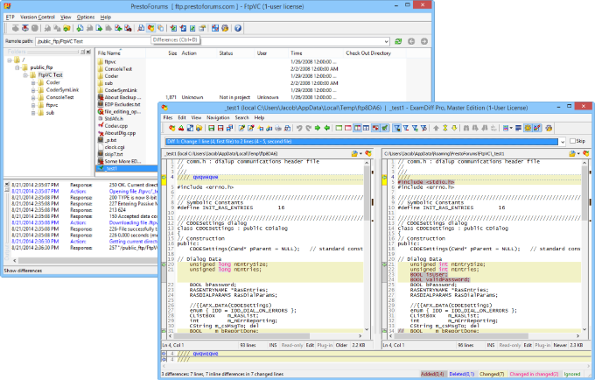595x380 pixels.
Task: Select the ConsoleTest folder in the file list
Action: [118, 69]
